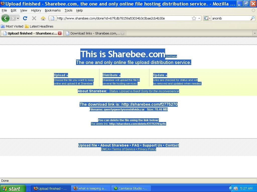Click the page identity icon in address bar

pos(52,18)
